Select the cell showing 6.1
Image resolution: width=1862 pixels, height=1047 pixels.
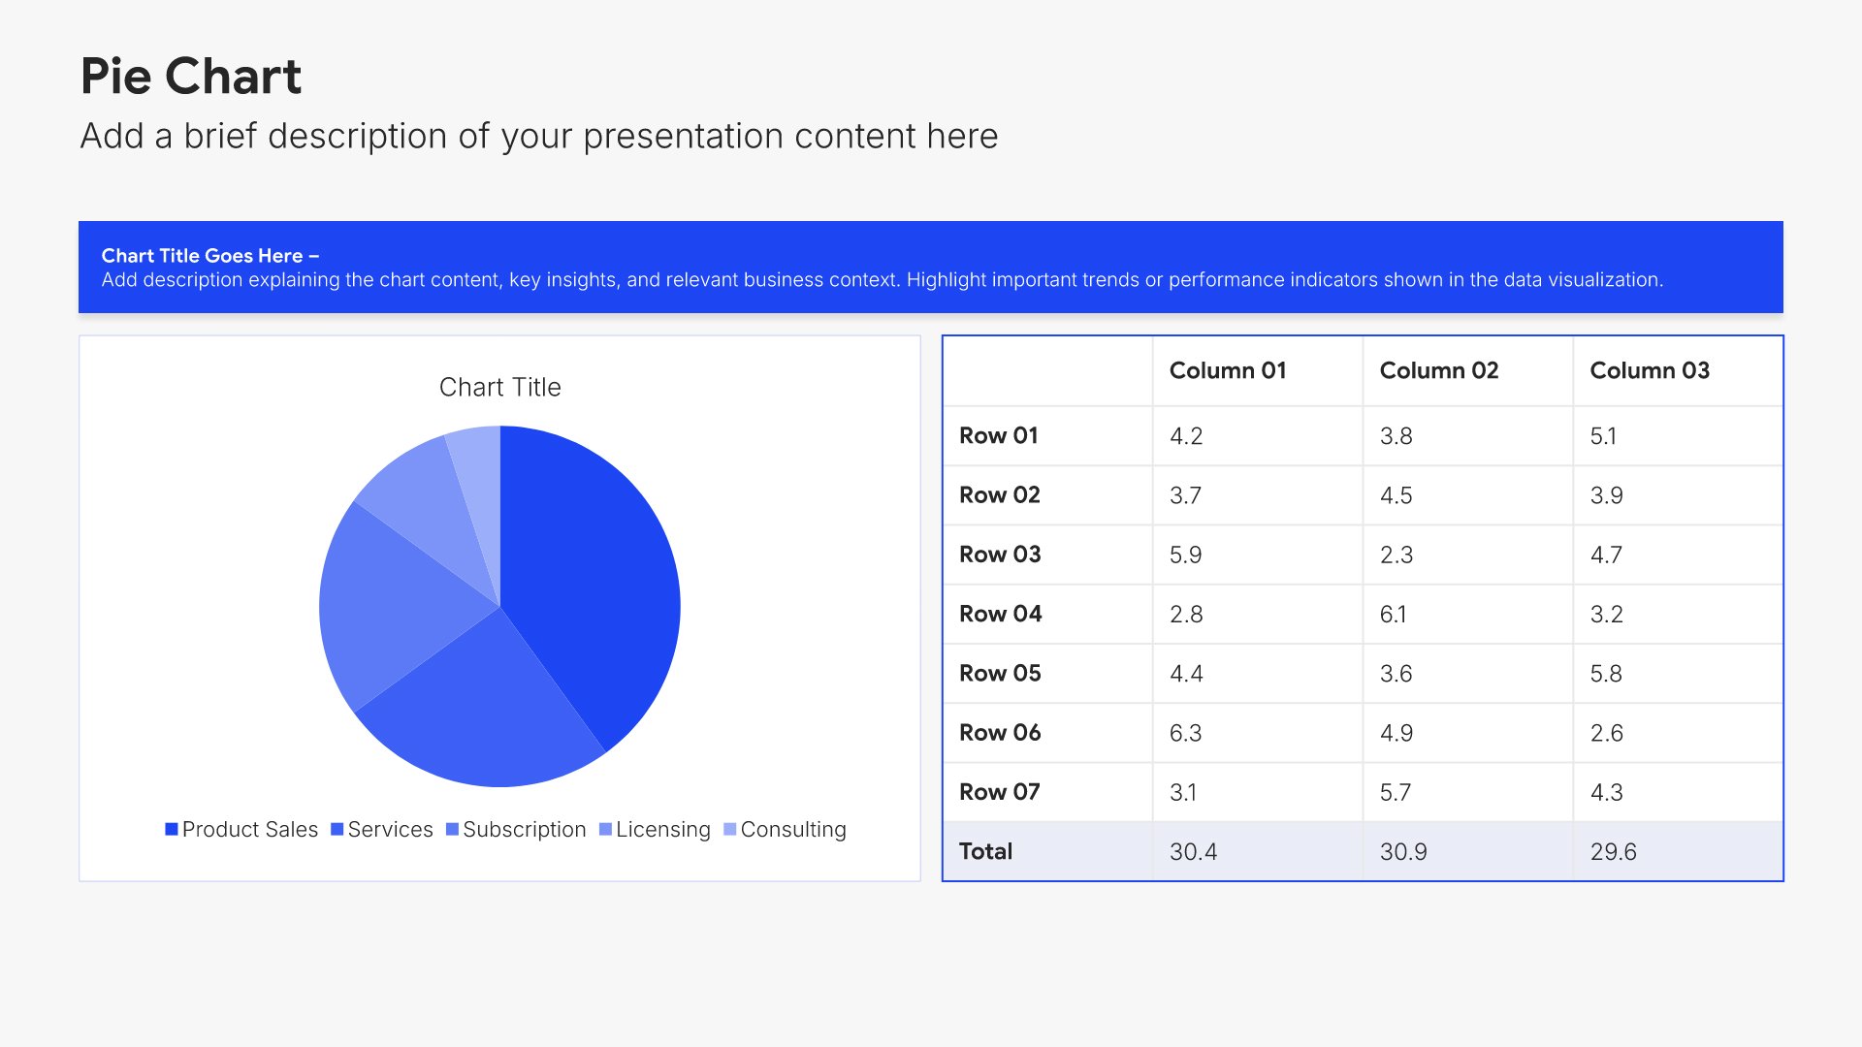(x=1468, y=614)
